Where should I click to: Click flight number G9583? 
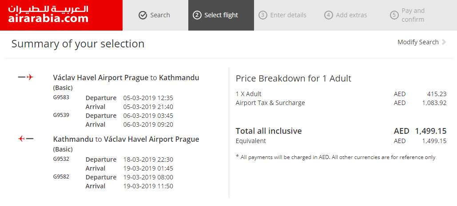(61, 97)
